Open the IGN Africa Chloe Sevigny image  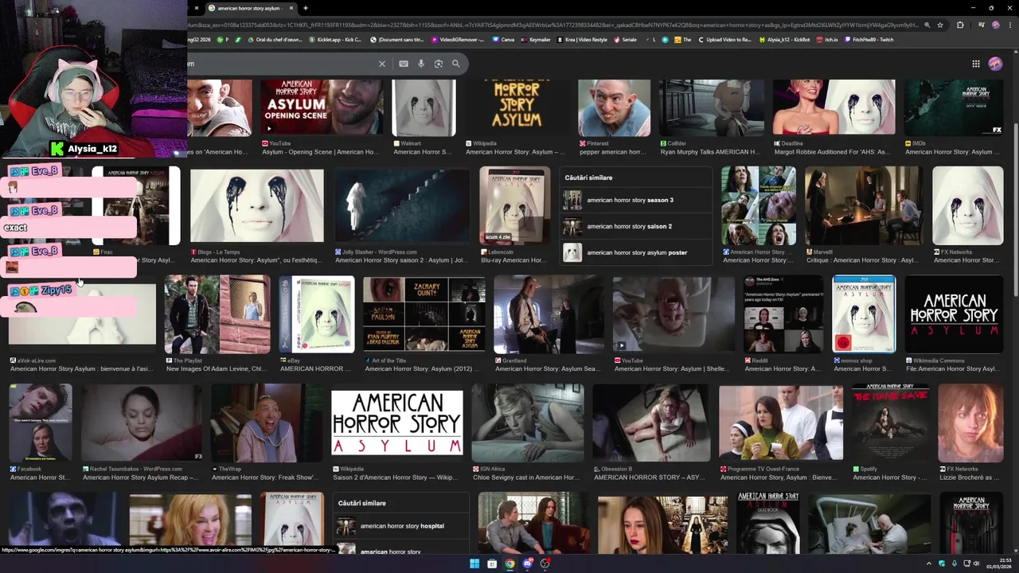(527, 423)
